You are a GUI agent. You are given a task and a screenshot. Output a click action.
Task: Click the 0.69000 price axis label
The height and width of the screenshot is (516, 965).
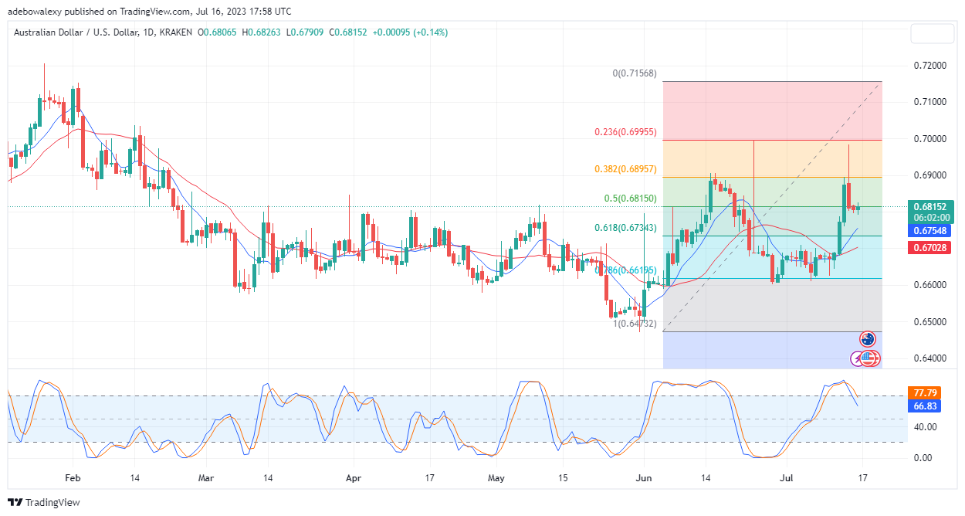[931, 175]
